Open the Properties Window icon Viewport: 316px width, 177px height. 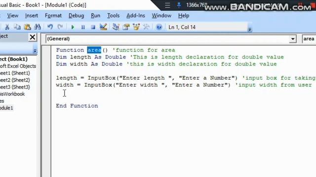(126, 27)
